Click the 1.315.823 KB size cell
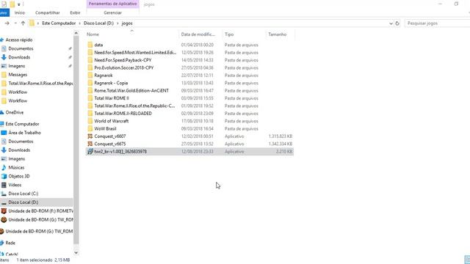The width and height of the screenshot is (470, 264). 281,136
